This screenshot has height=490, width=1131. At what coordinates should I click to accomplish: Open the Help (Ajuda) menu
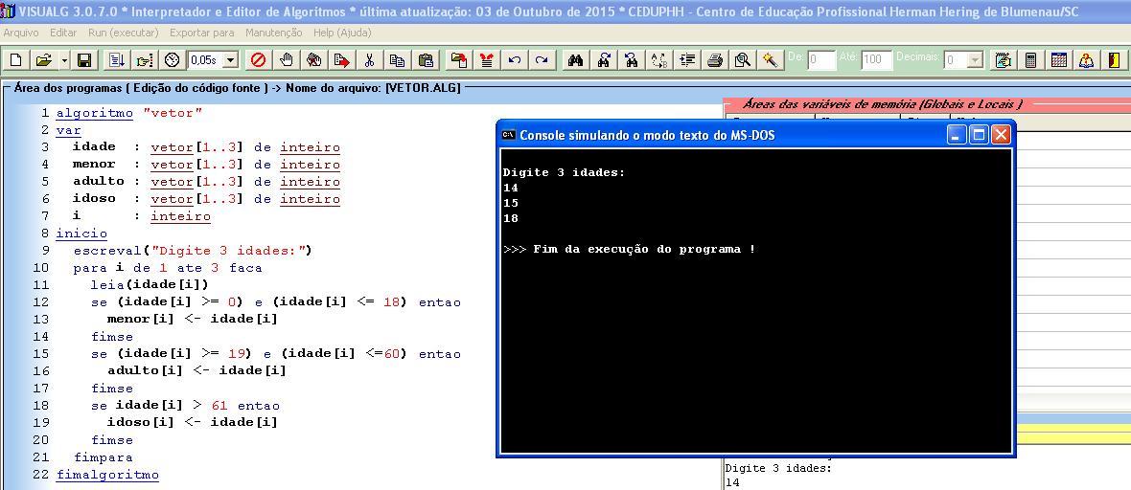coord(342,33)
